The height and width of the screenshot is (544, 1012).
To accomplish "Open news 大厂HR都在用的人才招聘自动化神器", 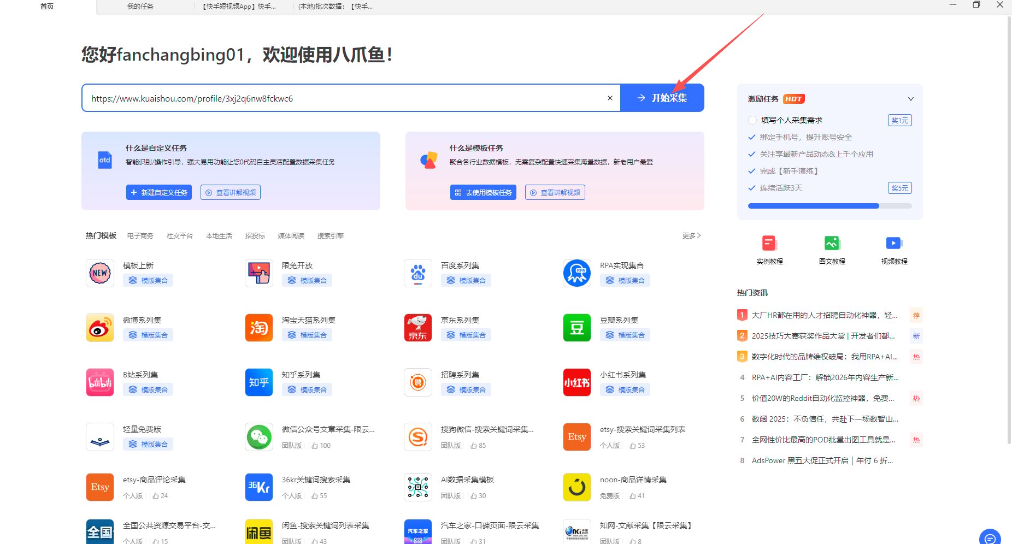I will [824, 315].
